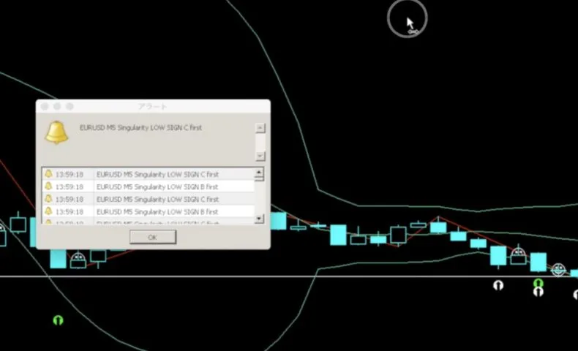
Task: Click the large golden bell alert icon
Action: (57, 132)
